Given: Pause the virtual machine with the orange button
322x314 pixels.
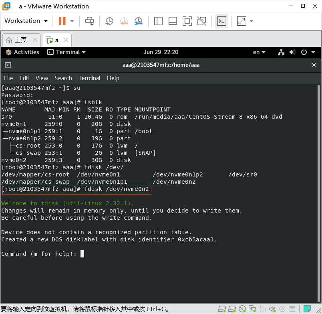Looking at the screenshot, I should click(x=62, y=21).
